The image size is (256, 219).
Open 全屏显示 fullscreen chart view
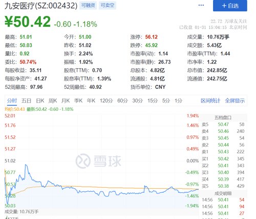pyautogui.click(x=235, y=101)
